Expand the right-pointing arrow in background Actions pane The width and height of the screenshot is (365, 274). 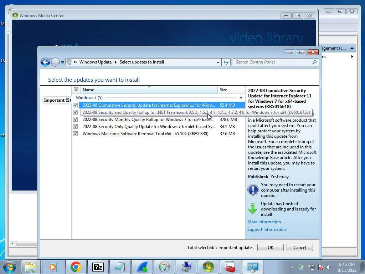tap(352, 57)
